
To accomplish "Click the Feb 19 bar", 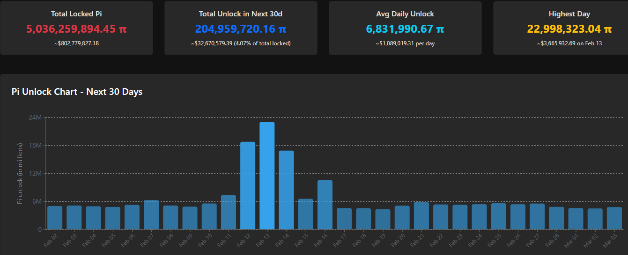I will click(x=383, y=219).
